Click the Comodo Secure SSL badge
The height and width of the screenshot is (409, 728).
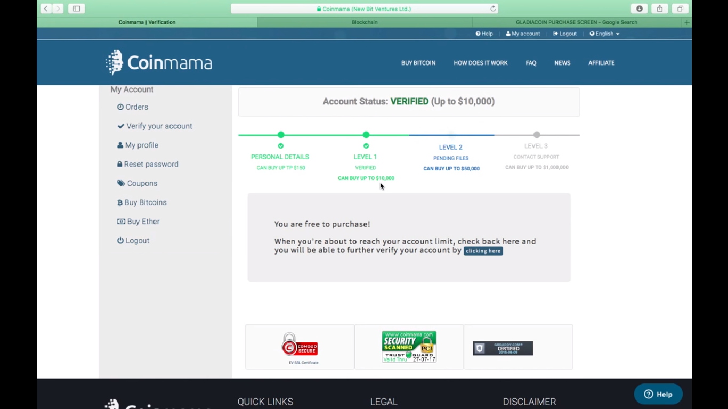point(300,346)
